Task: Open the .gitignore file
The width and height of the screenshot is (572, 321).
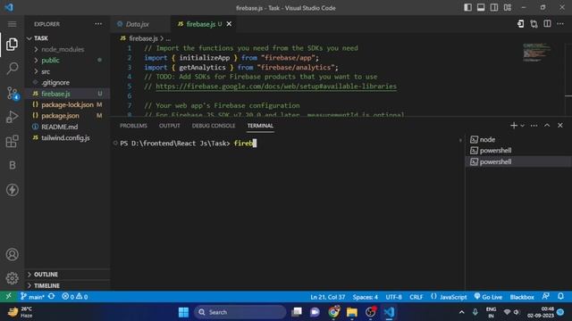Action: 68,83
